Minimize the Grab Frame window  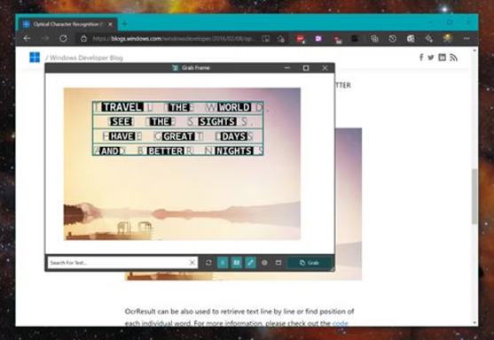[287, 68]
